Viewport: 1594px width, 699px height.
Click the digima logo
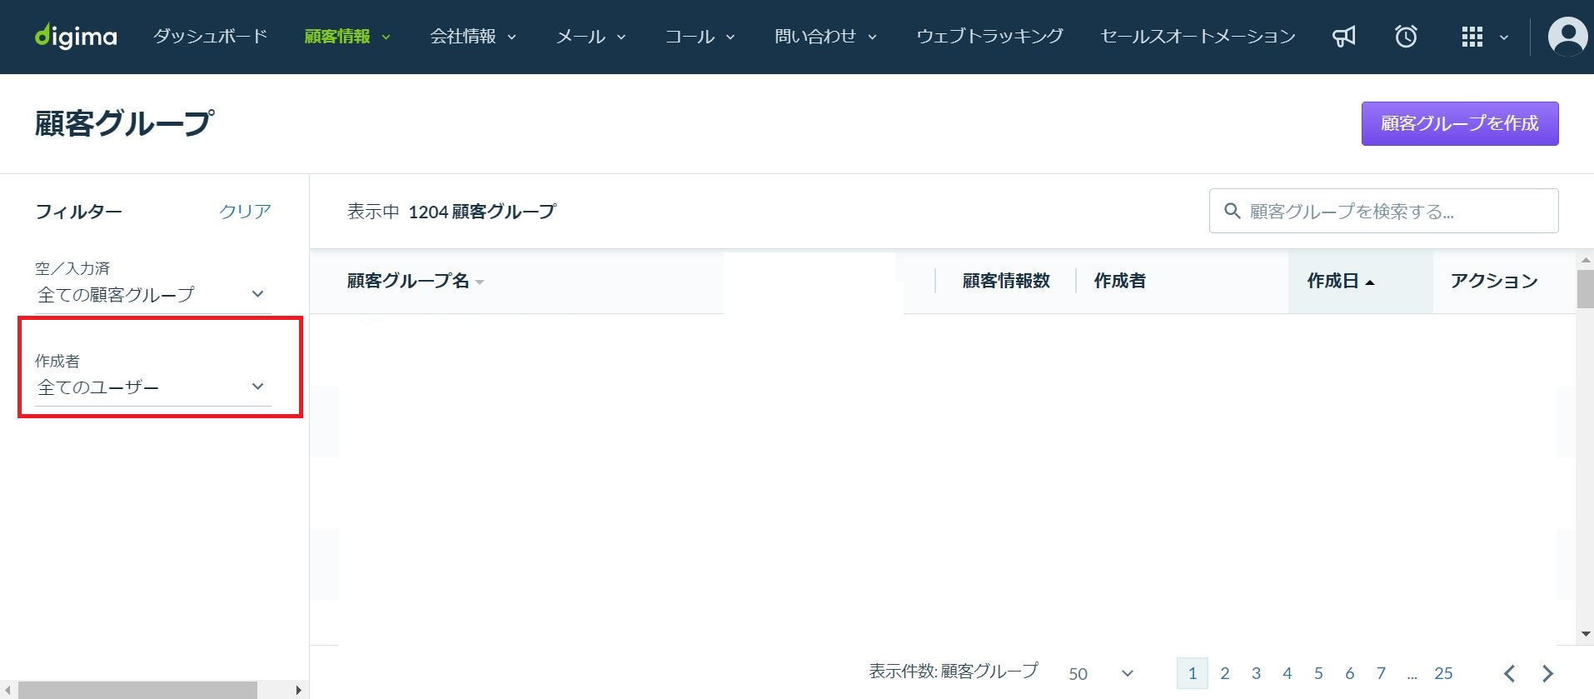coord(76,37)
